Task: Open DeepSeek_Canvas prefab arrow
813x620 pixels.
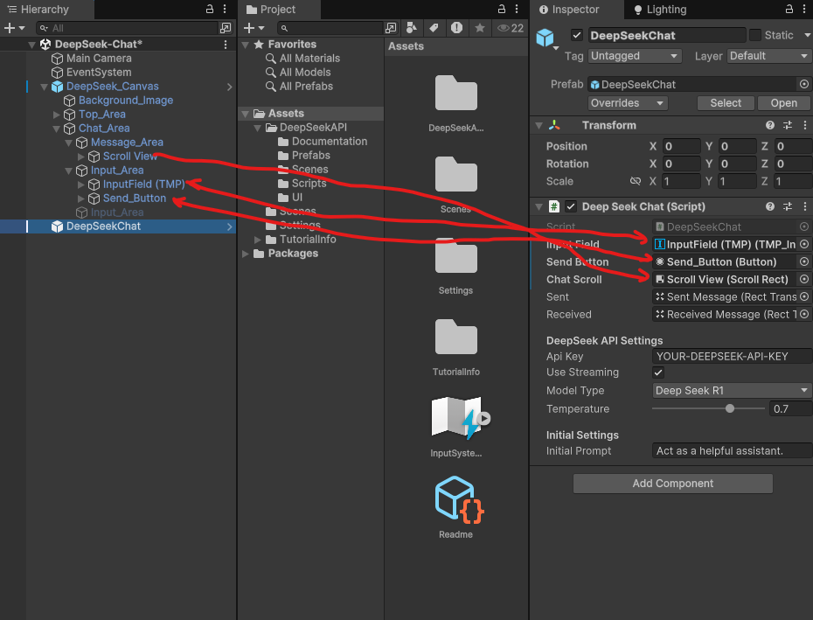Action: (229, 87)
